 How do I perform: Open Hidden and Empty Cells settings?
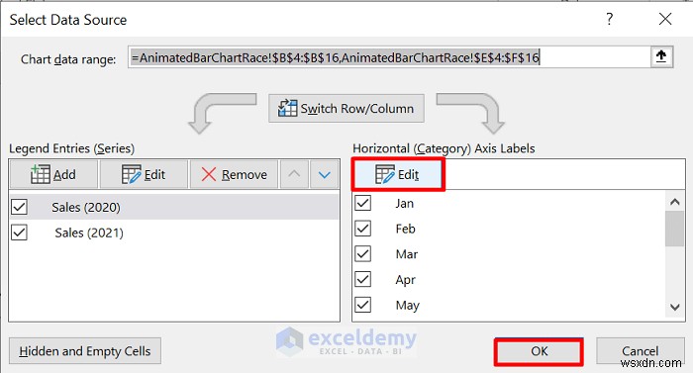coord(85,351)
